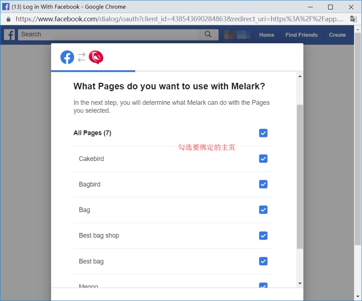
Task: Minimize the Chrome login window
Action: [x=310, y=7]
